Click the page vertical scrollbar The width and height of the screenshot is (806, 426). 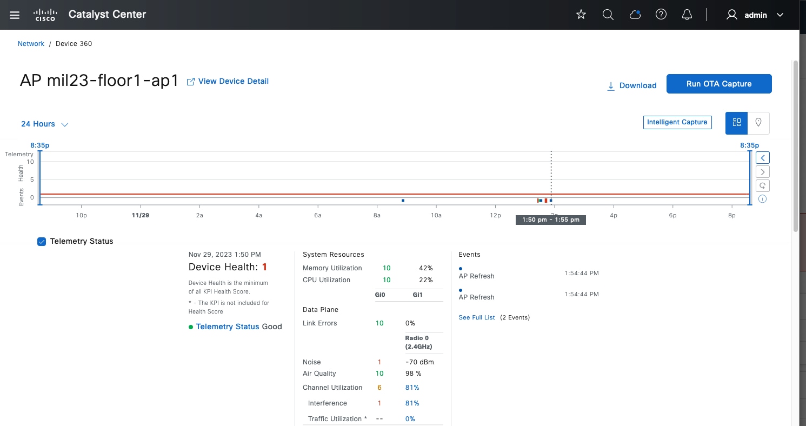[795, 146]
